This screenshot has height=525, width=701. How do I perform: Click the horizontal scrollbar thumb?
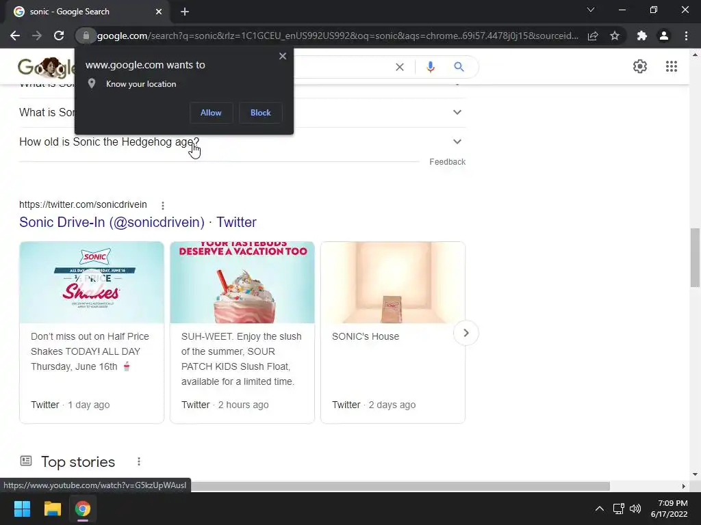[400, 486]
